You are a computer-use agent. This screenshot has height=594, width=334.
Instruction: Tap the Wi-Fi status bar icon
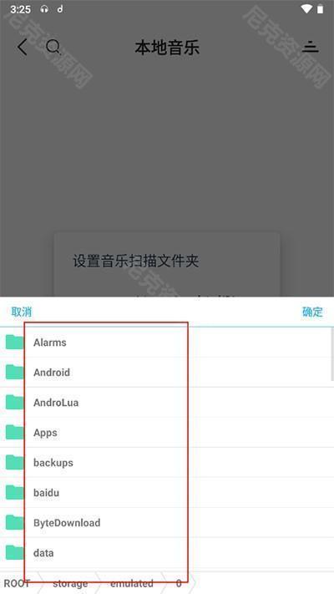coord(306,9)
